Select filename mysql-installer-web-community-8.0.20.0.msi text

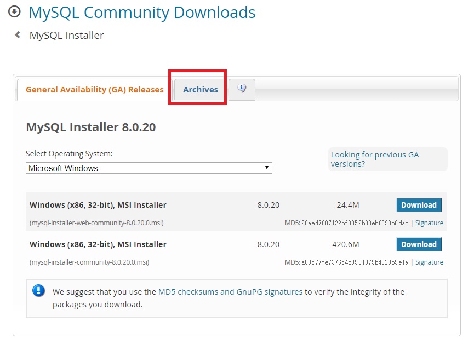pyautogui.click(x=96, y=223)
